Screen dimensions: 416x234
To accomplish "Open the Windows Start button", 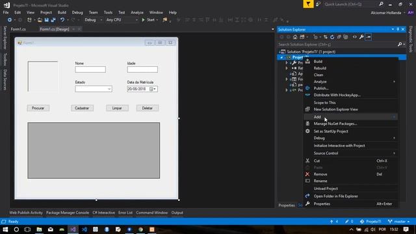I will point(5,229).
